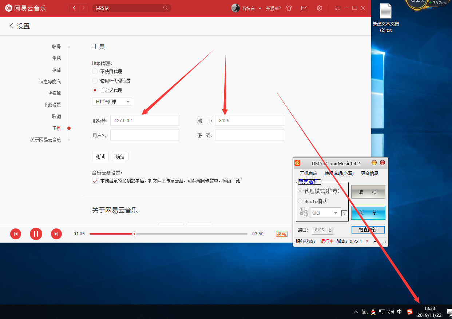This screenshot has width=452, height=319.
Task: Open the 消息与隐私 settings section
Action: (x=50, y=81)
